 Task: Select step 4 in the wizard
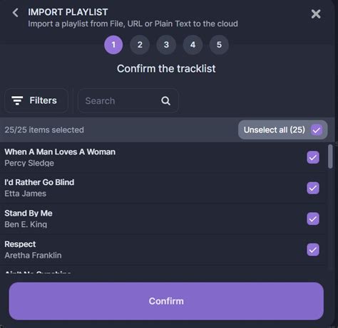click(x=193, y=45)
